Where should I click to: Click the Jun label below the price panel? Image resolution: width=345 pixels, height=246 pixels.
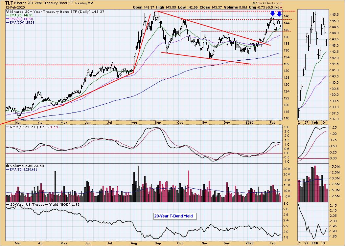pyautogui.click(x=88, y=123)
